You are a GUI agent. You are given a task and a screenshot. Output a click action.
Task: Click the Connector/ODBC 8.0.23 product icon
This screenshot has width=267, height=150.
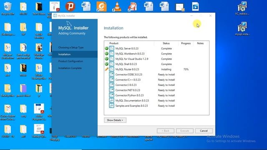click(111, 75)
